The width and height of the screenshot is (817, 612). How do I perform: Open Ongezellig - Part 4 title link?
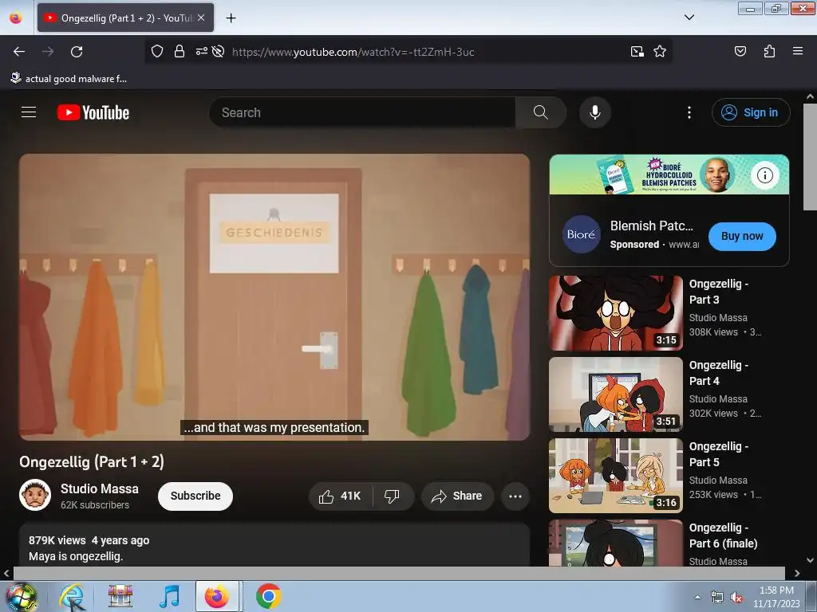tap(719, 373)
